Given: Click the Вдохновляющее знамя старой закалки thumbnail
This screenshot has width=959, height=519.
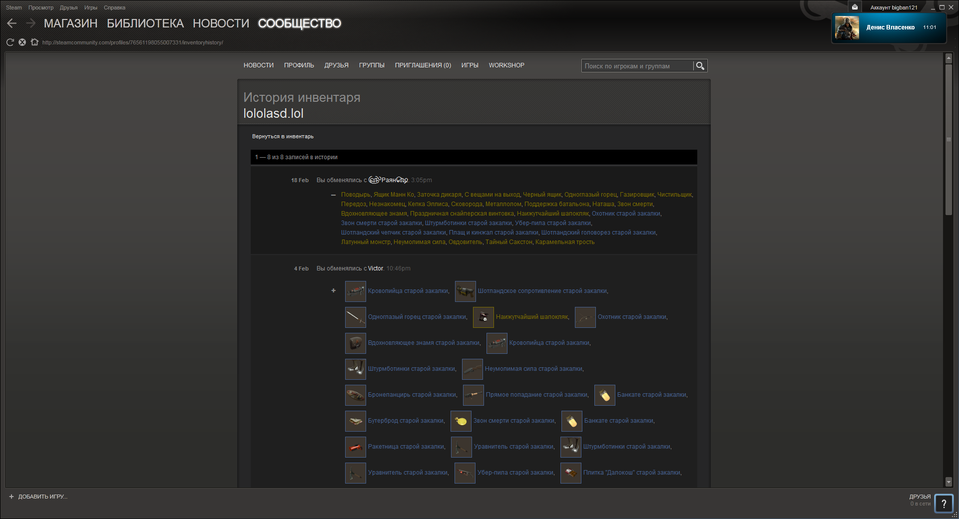Looking at the screenshot, I should tap(355, 343).
